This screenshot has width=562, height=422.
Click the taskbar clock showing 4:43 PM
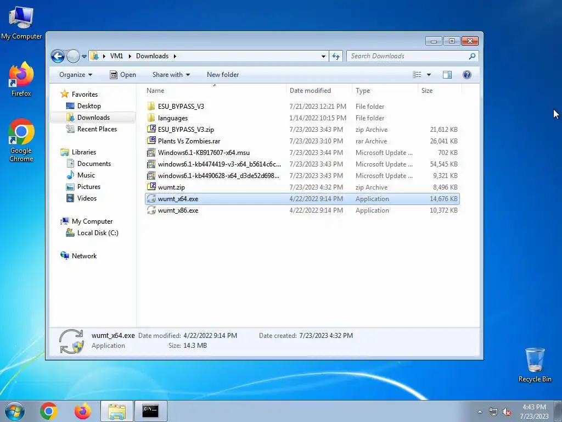tap(534, 412)
